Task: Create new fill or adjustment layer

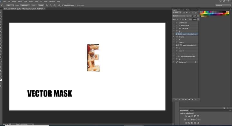Action: 186,100
